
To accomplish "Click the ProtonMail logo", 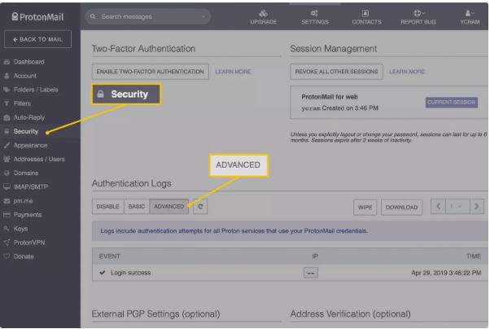I will point(38,15).
